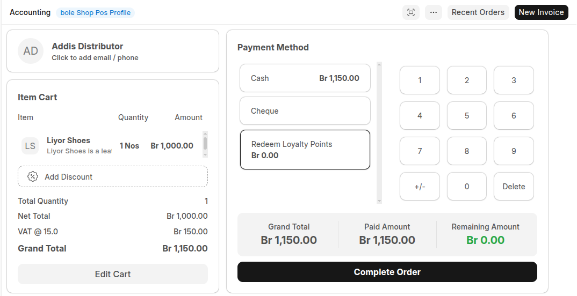Click Edit Cart button
577x296 pixels.
(113, 274)
